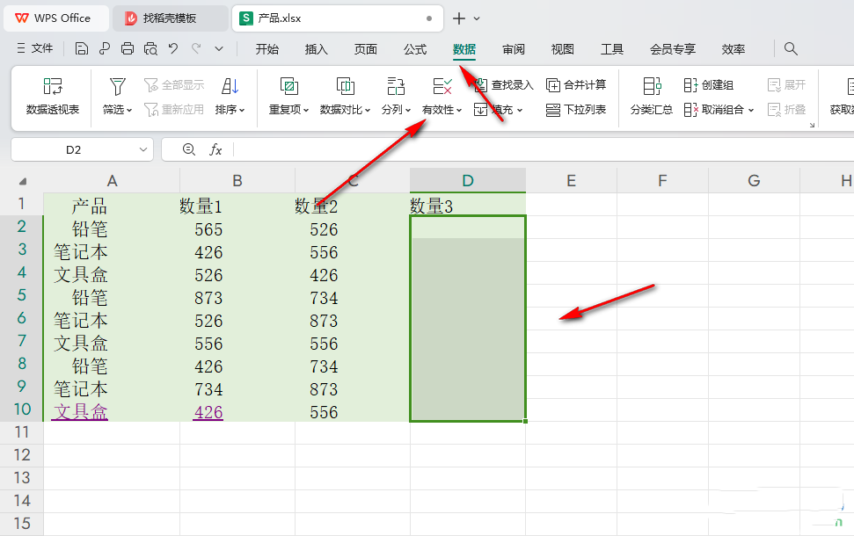The height and width of the screenshot is (536, 854).
Task: Switch to the 页面 ribbon tab
Action: click(366, 49)
